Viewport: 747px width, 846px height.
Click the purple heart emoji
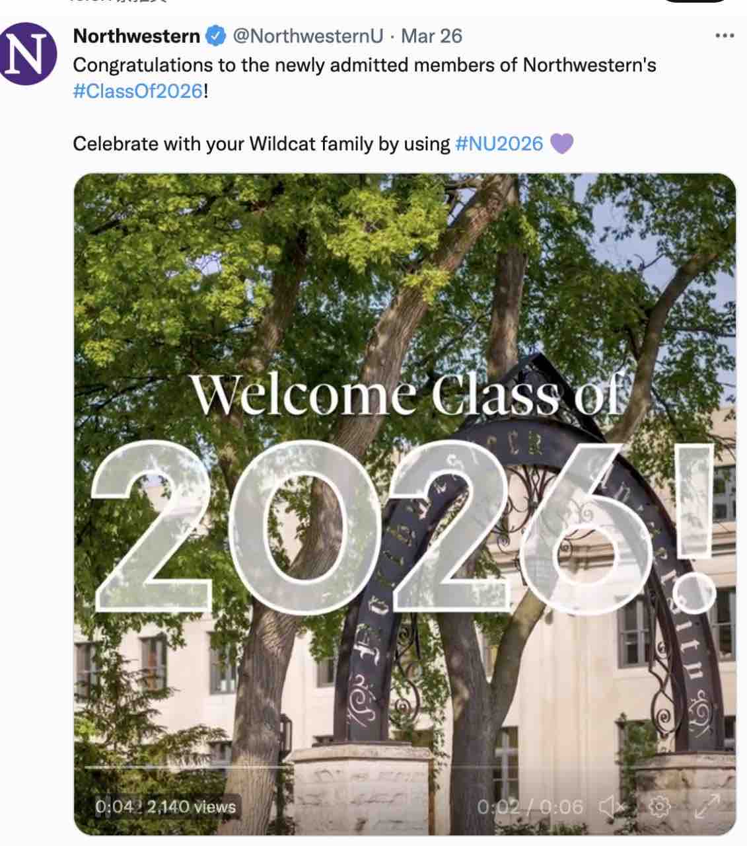click(561, 143)
